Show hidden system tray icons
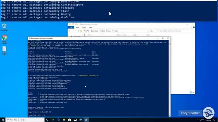The height and width of the screenshot is (122, 218). point(198,120)
